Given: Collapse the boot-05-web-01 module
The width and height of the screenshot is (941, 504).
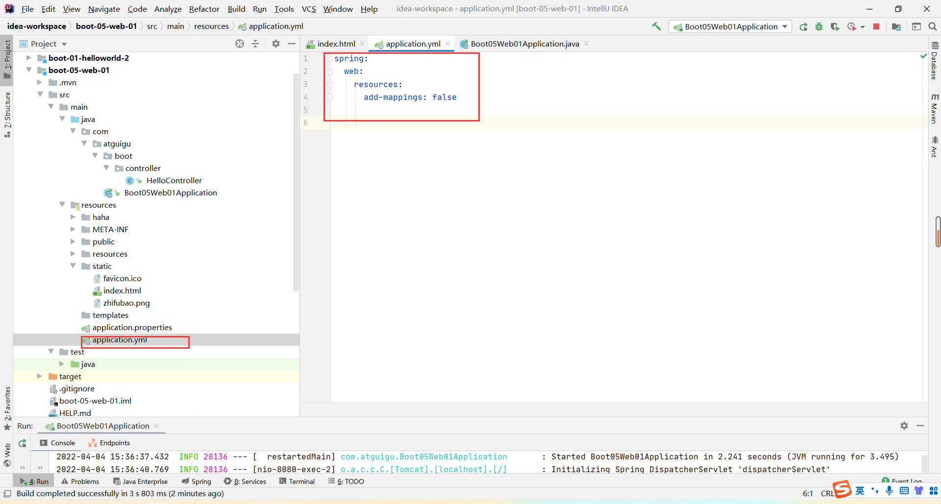Looking at the screenshot, I should tap(28, 70).
